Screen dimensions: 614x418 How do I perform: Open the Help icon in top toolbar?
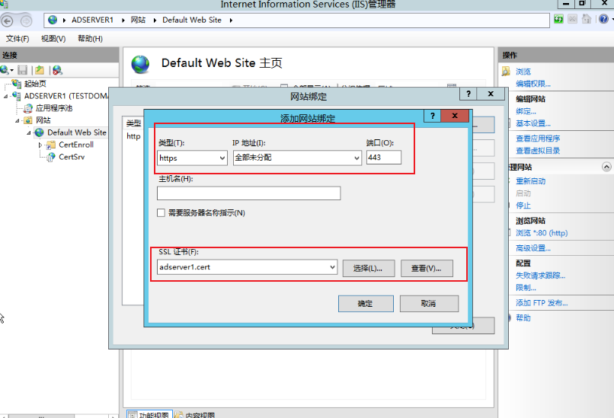pos(603,19)
